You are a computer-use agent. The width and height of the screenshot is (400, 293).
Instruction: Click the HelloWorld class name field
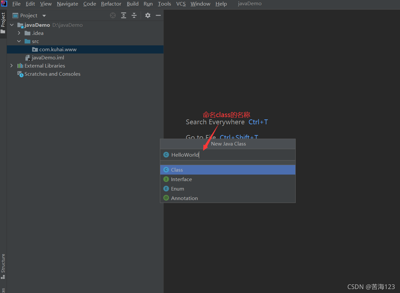tap(228, 155)
